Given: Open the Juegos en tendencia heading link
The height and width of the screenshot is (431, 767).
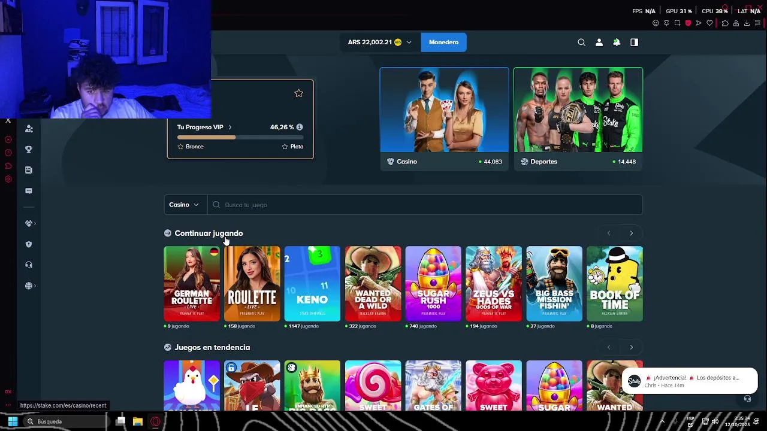Looking at the screenshot, I should tap(212, 347).
